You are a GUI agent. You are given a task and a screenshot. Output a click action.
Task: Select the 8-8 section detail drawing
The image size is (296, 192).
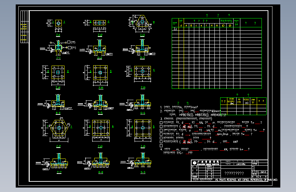point(101,161)
